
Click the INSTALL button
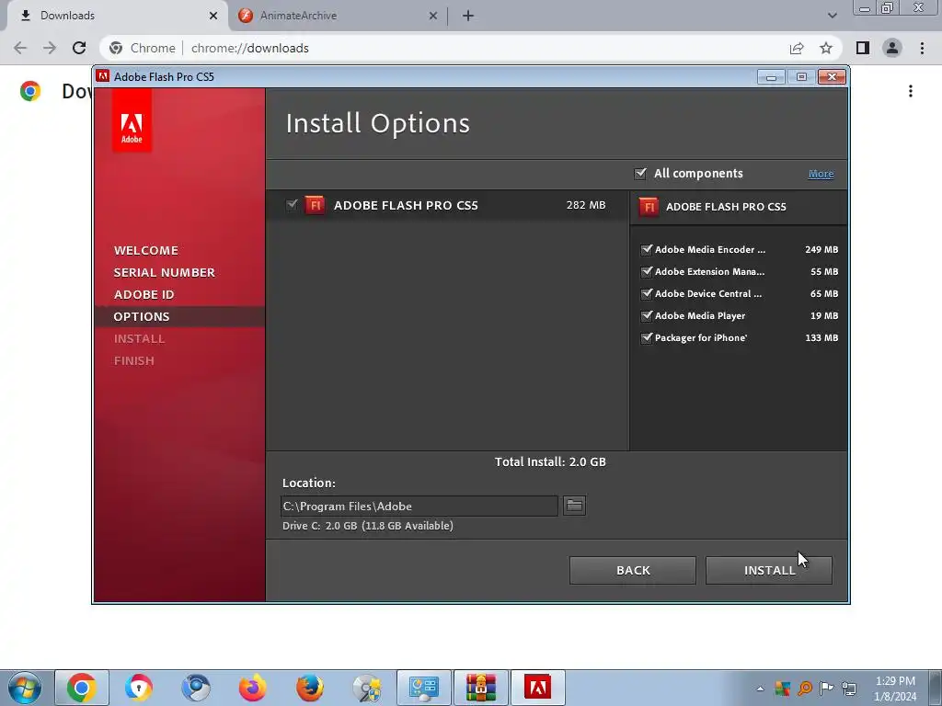pyautogui.click(x=769, y=570)
